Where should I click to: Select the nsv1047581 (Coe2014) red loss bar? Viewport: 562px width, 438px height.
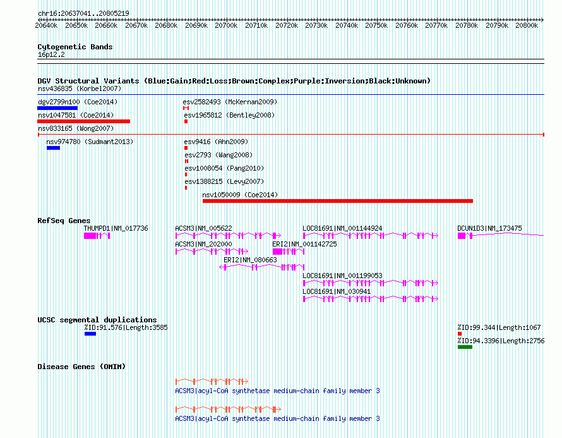coord(83,121)
